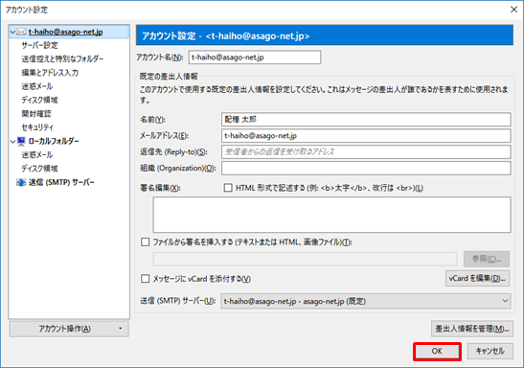This screenshot has width=524, height=368.
Task: Open the アカウント操作 dropdown button
Action: [x=69, y=329]
